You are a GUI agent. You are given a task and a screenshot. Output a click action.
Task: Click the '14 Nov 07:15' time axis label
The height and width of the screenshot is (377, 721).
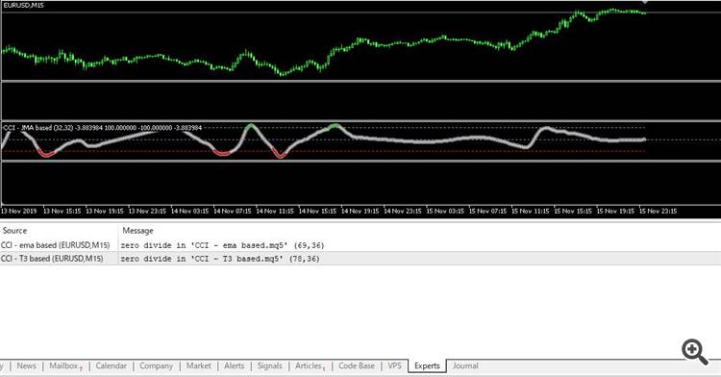tap(233, 212)
